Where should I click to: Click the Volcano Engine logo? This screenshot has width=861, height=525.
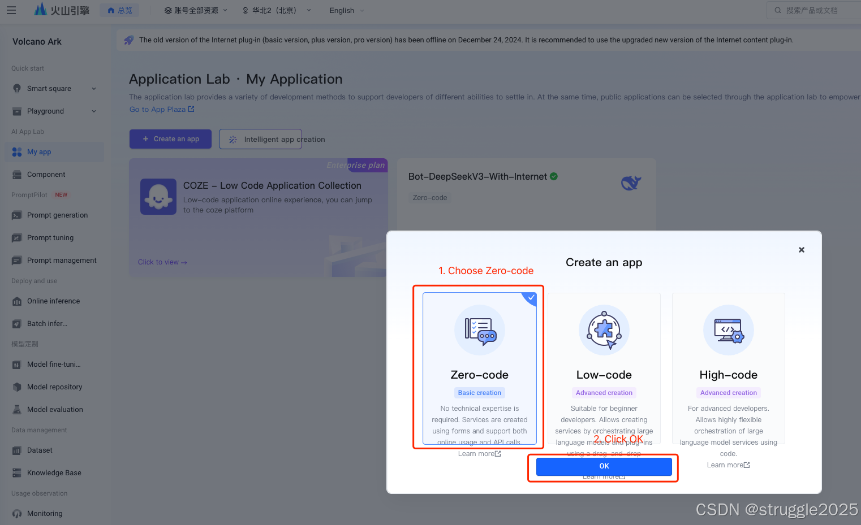point(61,10)
